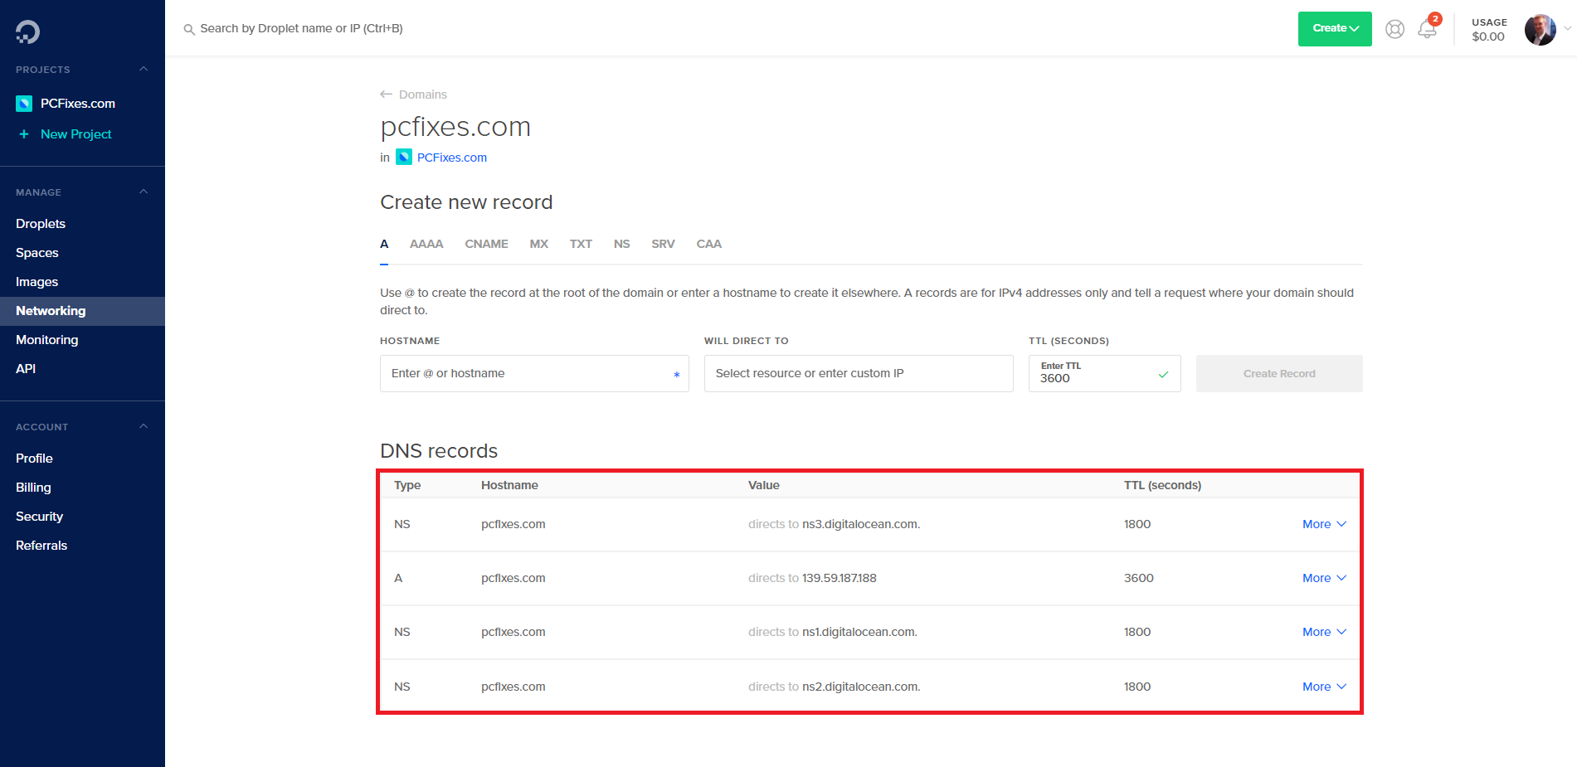Collapse the Manage sidebar section
1577x767 pixels.
pyautogui.click(x=144, y=192)
